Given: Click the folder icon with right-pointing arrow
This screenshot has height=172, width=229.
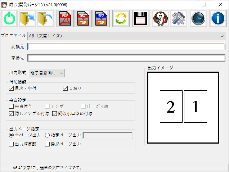Looking at the screenshot, I should 27,18.
